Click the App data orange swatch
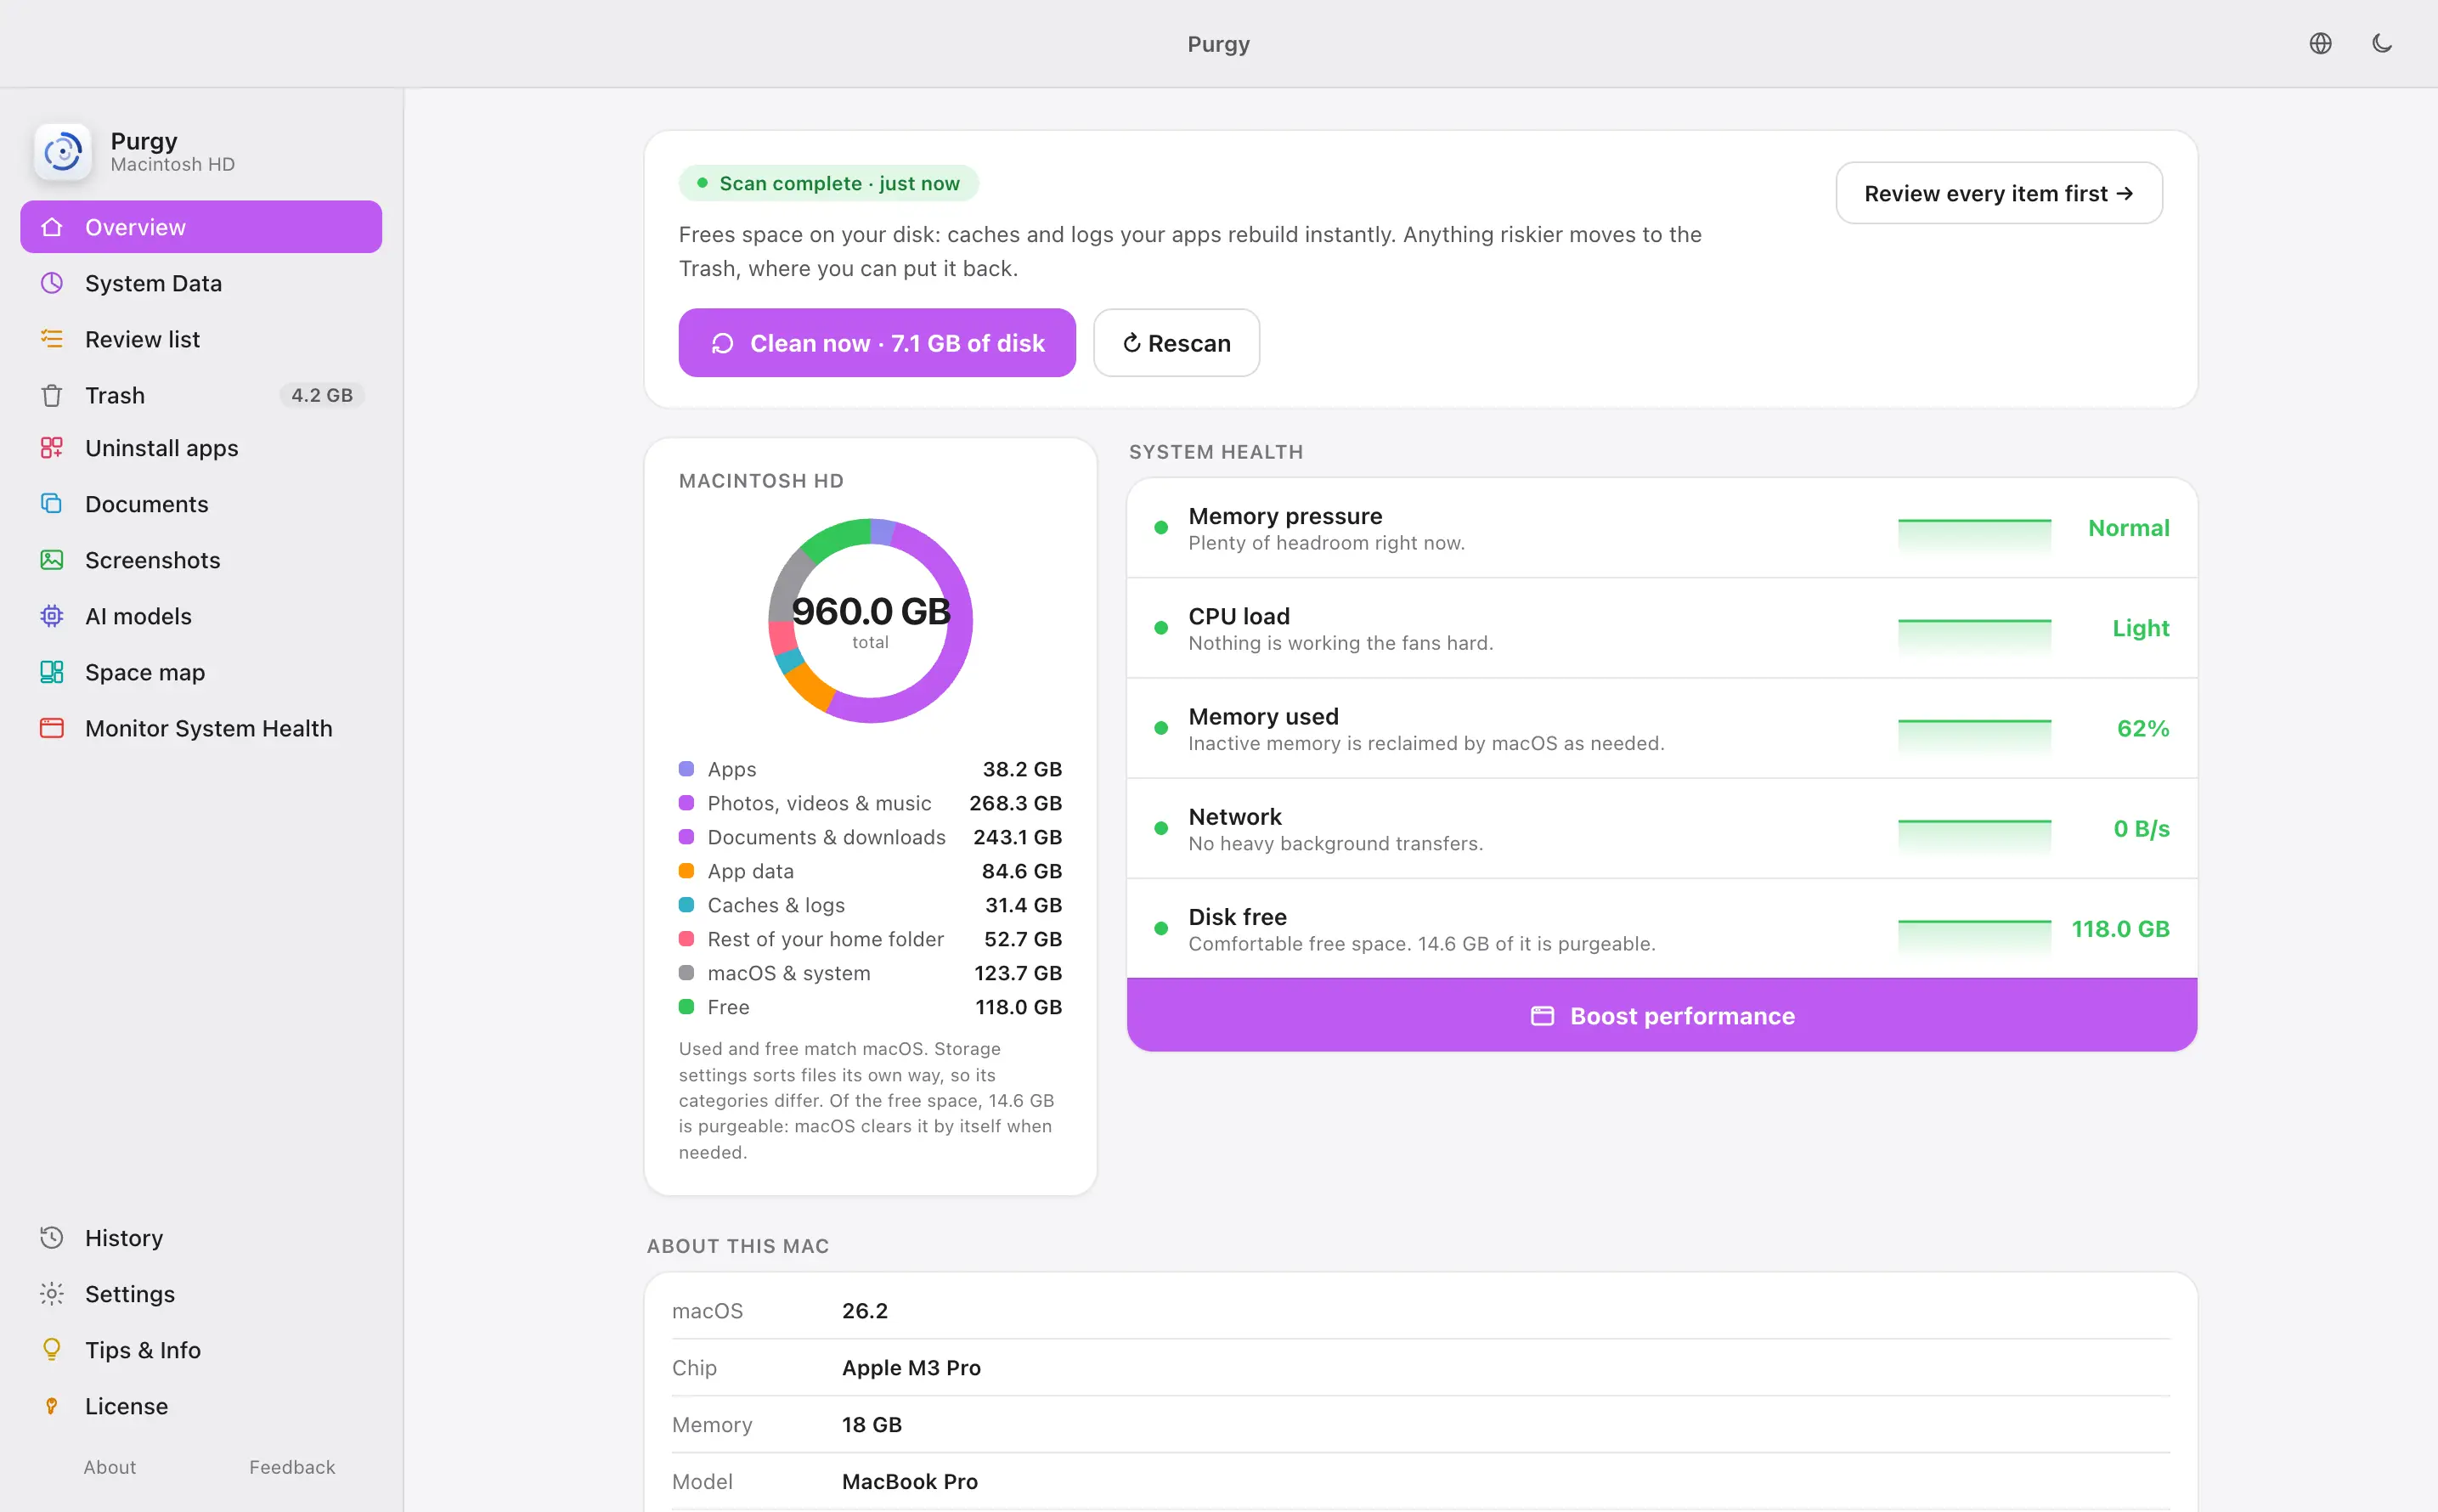Image resolution: width=2438 pixels, height=1512 pixels. (x=686, y=871)
